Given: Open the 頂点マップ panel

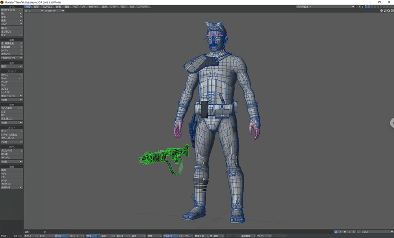Looking at the screenshot, I should point(11,54).
